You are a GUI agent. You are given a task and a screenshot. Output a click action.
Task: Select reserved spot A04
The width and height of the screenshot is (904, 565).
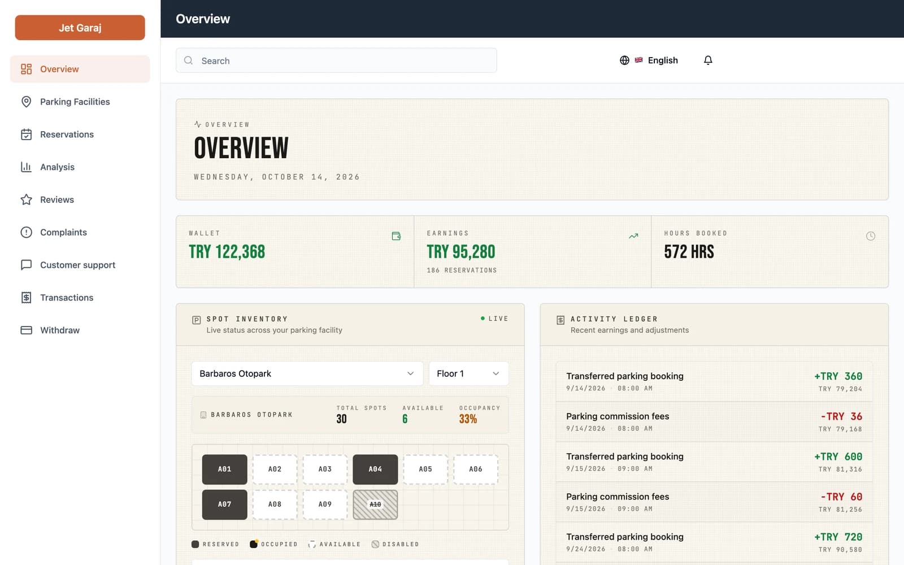tap(375, 469)
